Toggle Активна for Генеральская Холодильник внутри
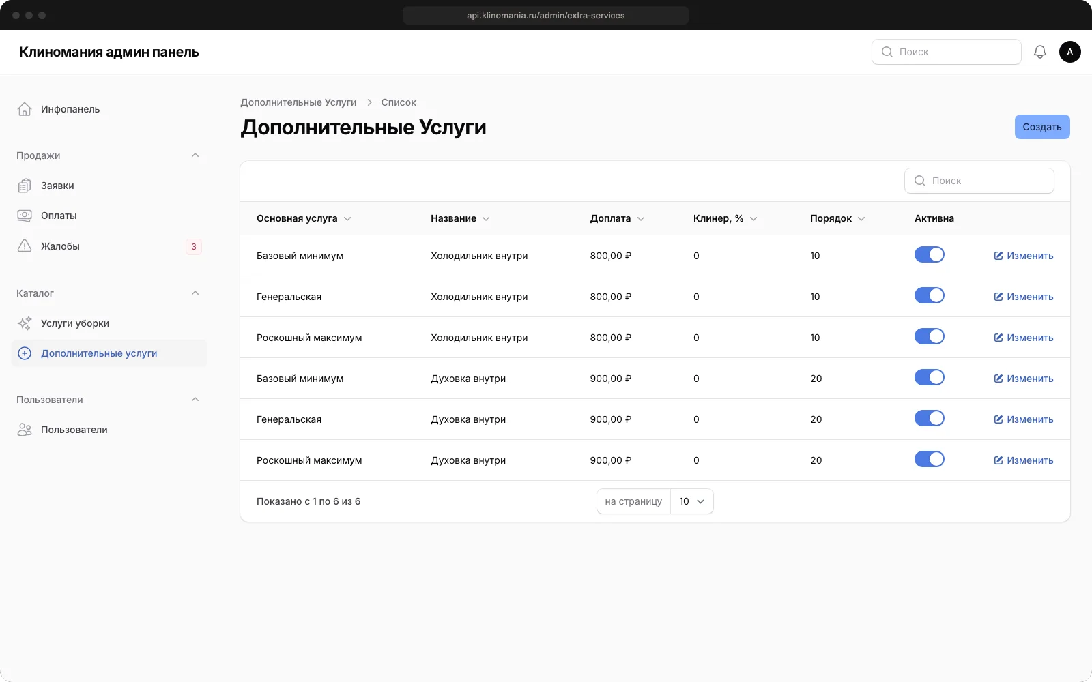The image size is (1092, 682). click(930, 295)
